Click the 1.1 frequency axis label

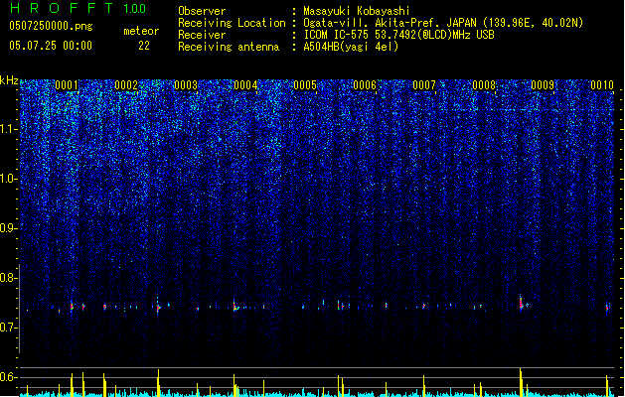click(8, 129)
